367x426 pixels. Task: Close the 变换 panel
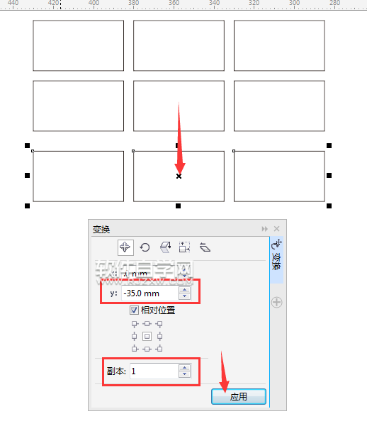pyautogui.click(x=276, y=229)
